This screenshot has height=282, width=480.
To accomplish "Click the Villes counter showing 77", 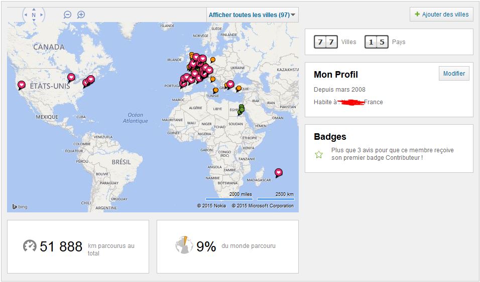I will (325, 42).
